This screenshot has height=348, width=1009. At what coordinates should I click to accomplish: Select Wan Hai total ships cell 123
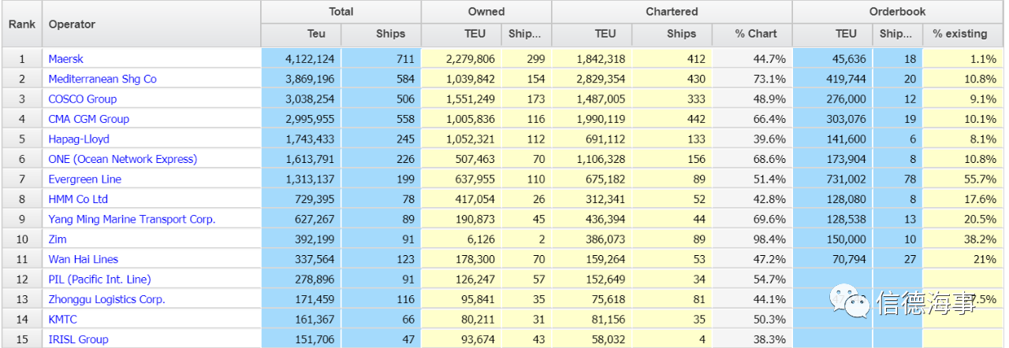382,259
